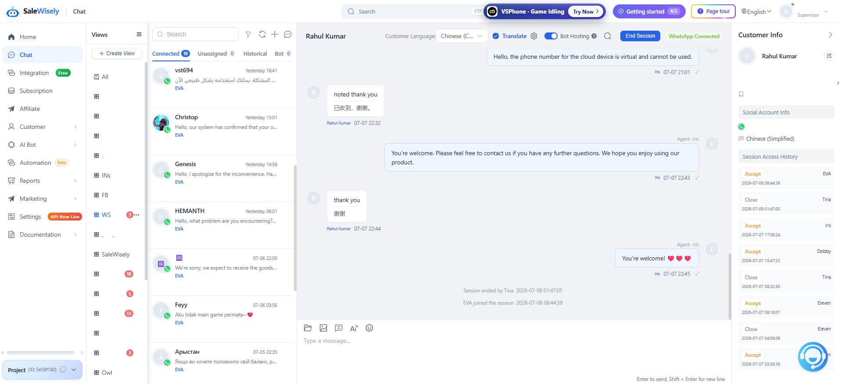Open the image upload icon
This screenshot has width=841, height=384.
(323, 328)
